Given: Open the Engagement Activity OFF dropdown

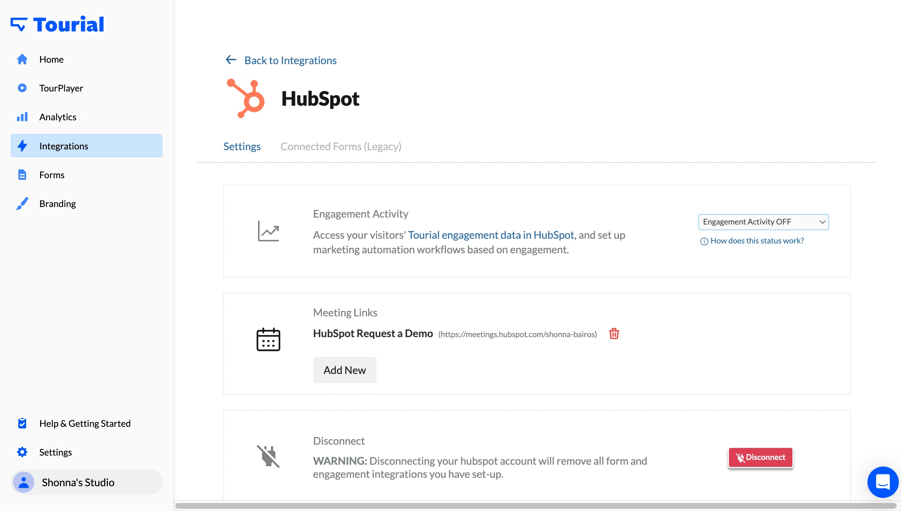Looking at the screenshot, I should (763, 222).
